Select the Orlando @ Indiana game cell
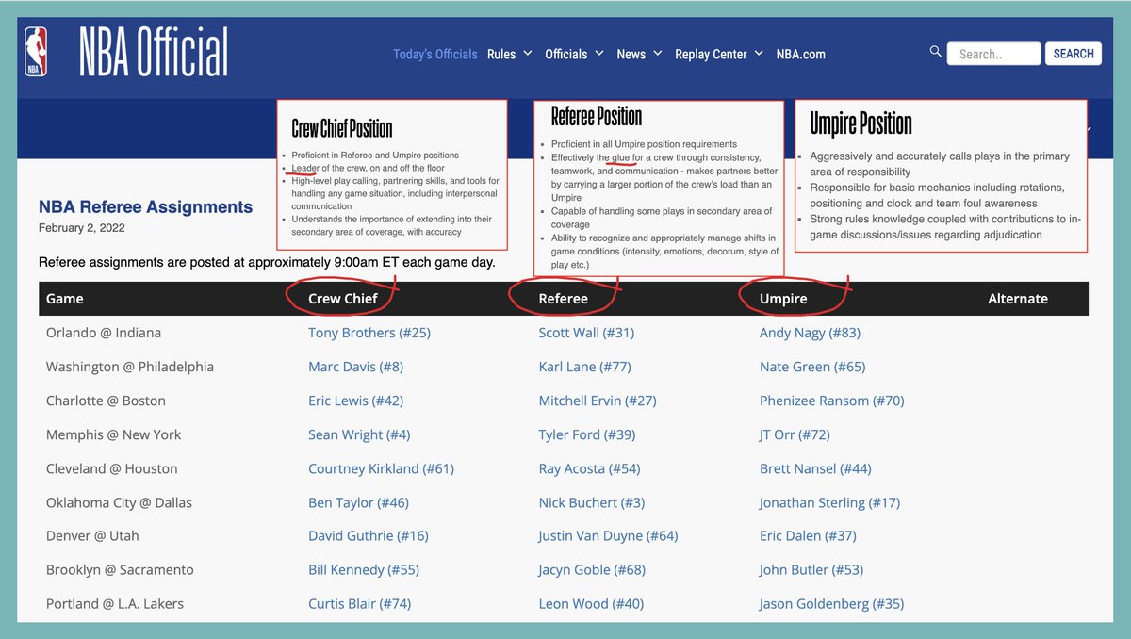 pos(104,333)
